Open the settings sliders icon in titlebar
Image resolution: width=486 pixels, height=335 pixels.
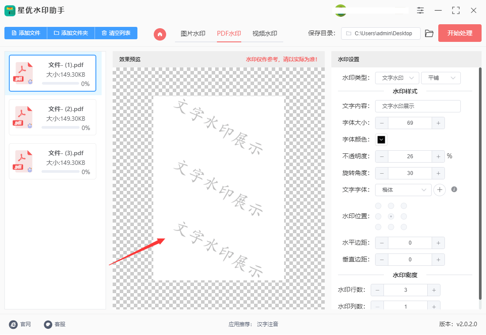click(x=420, y=10)
